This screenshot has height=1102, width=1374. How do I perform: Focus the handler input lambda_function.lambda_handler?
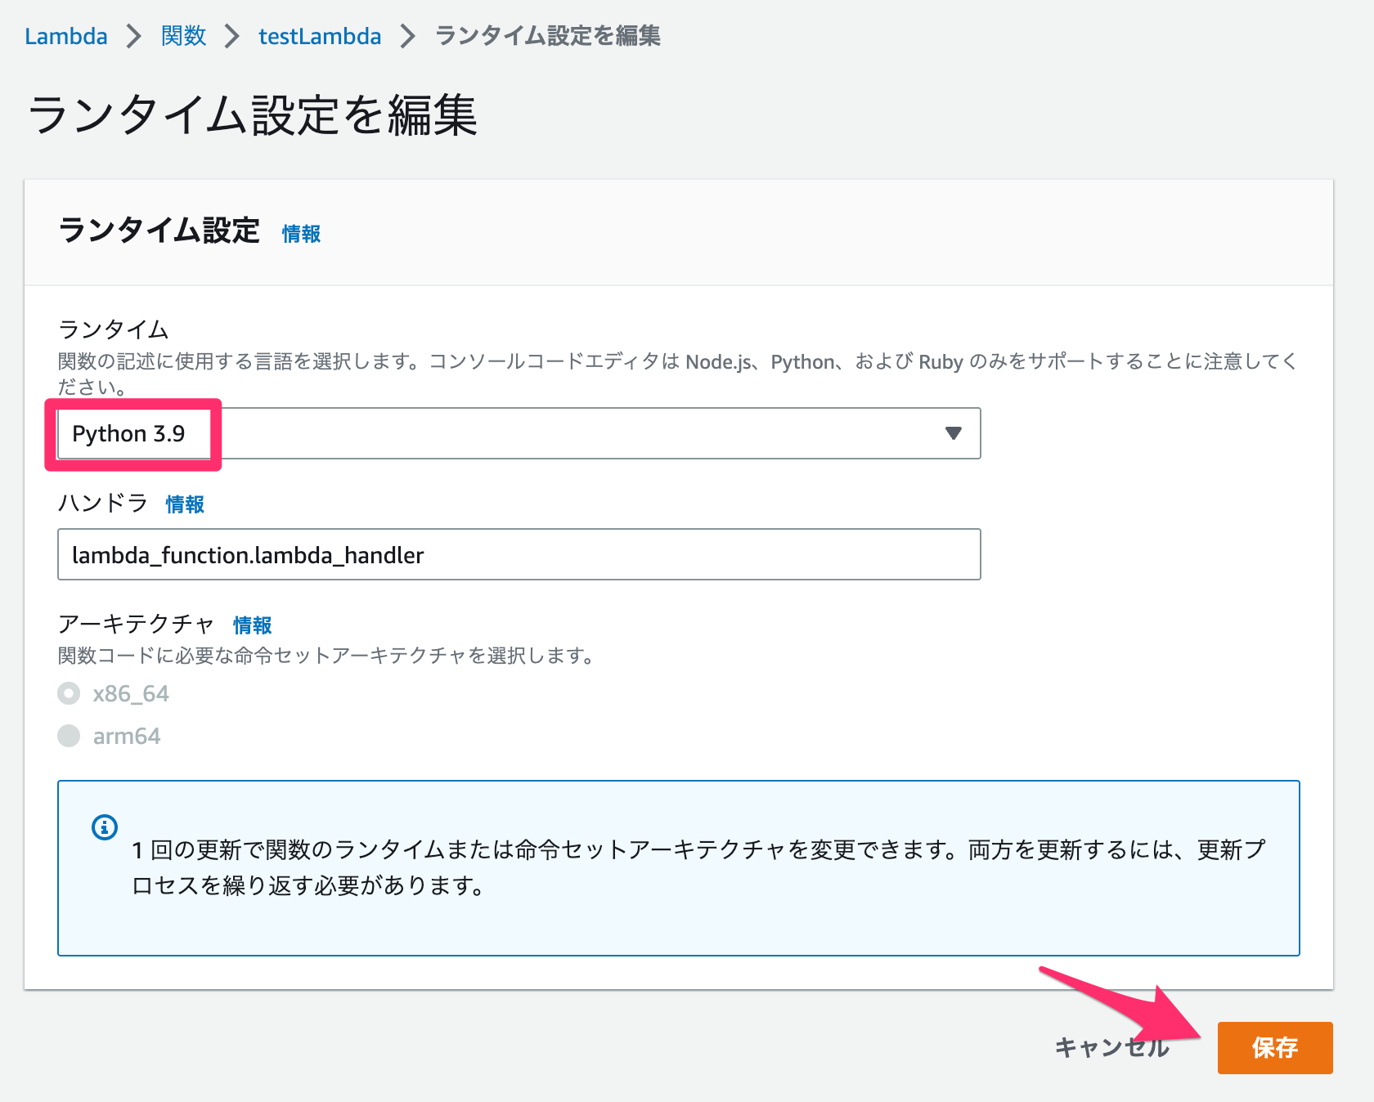(x=519, y=555)
